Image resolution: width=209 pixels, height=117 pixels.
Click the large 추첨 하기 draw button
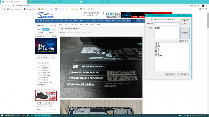click(x=185, y=33)
